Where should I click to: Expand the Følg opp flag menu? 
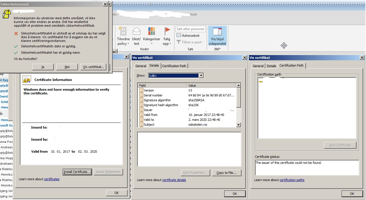point(167,41)
